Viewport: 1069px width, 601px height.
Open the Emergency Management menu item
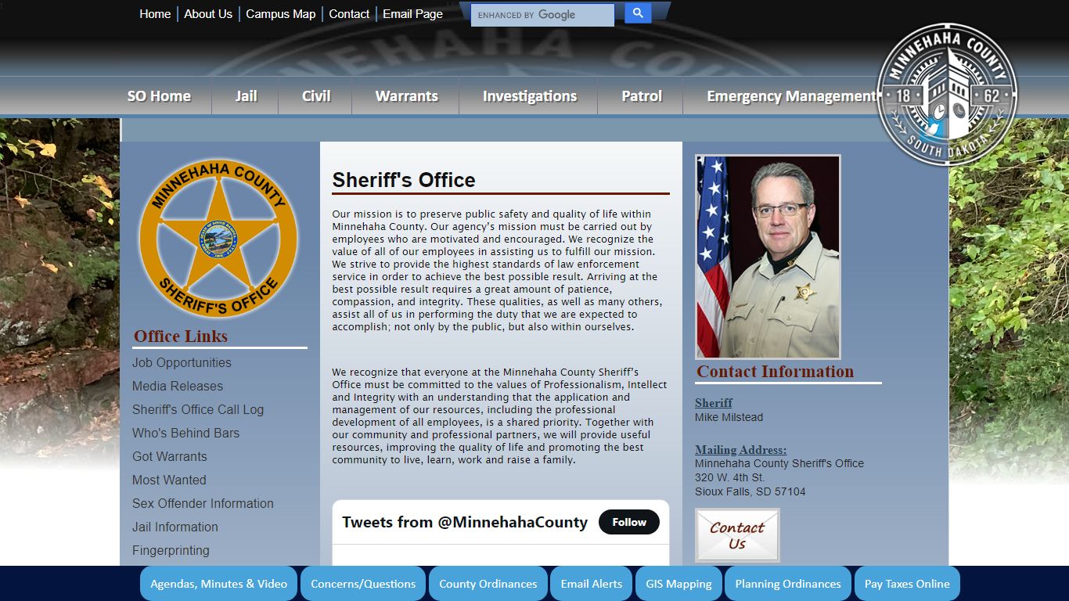coord(791,96)
